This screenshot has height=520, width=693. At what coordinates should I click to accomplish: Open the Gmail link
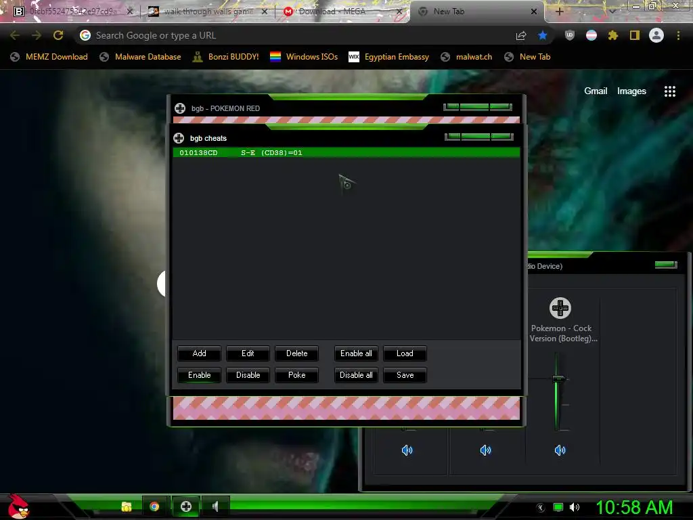596,91
